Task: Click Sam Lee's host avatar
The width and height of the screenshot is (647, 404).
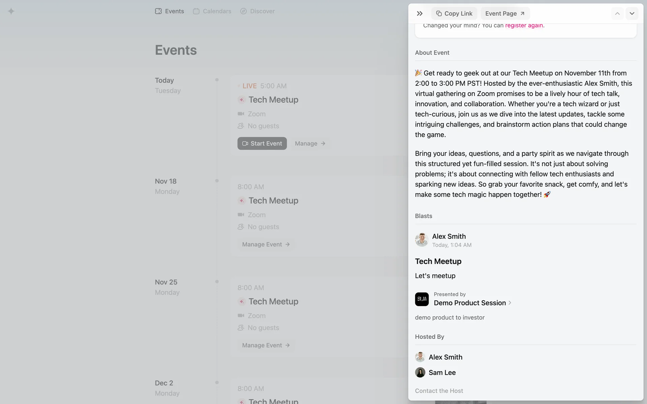Action: tap(420, 372)
